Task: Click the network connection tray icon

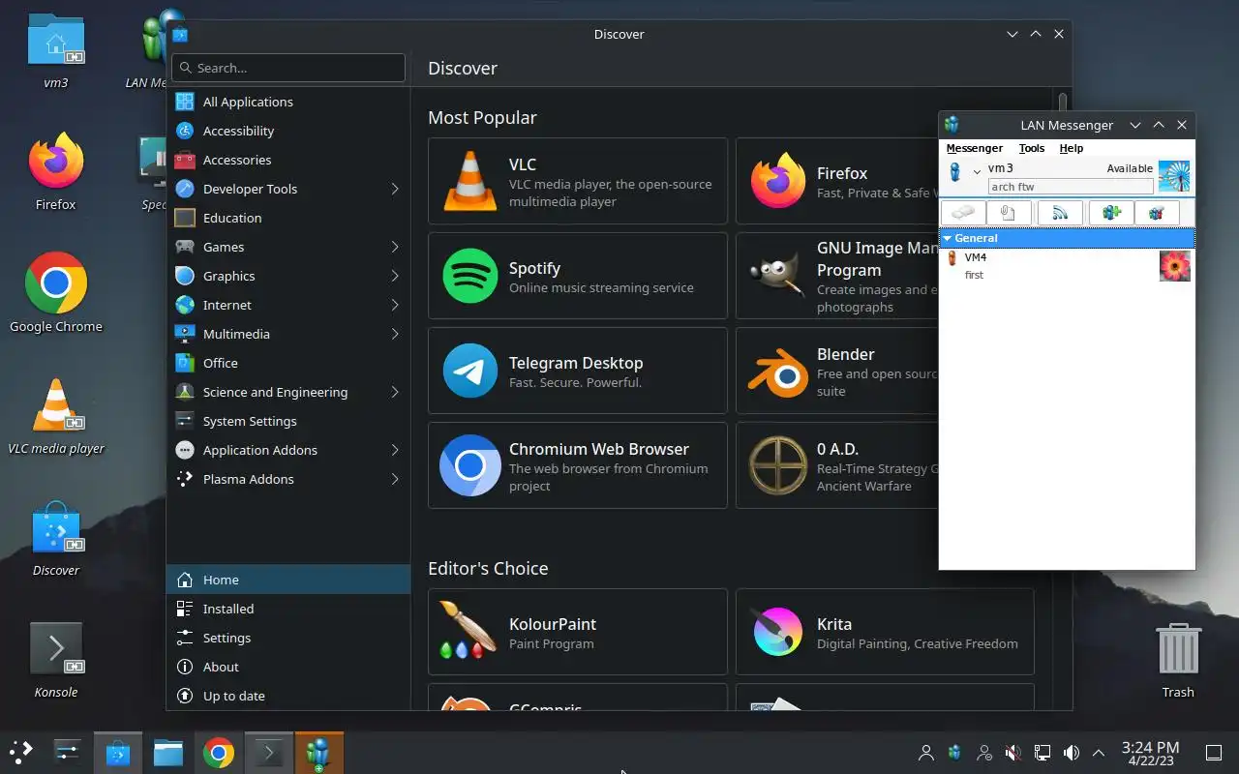Action: pos(1043,753)
